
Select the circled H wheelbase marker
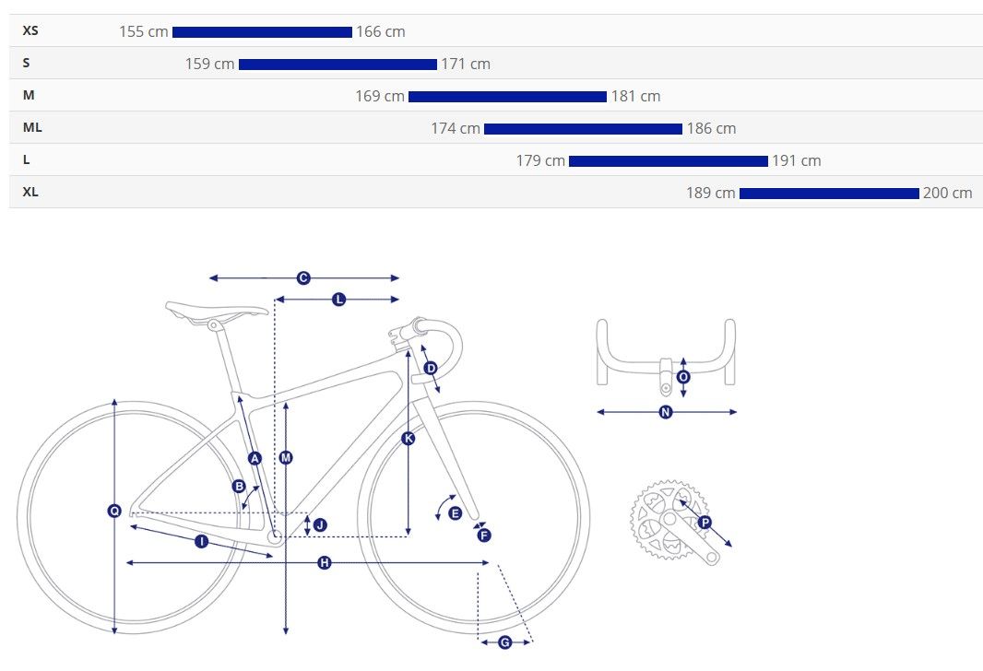pos(324,562)
